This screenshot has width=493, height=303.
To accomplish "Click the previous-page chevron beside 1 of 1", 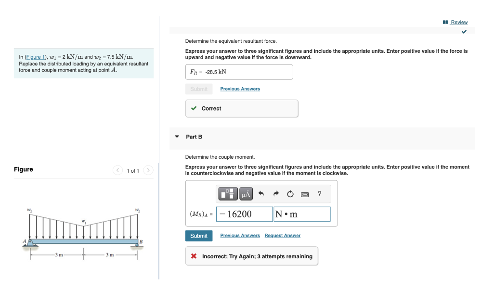I will click(117, 170).
